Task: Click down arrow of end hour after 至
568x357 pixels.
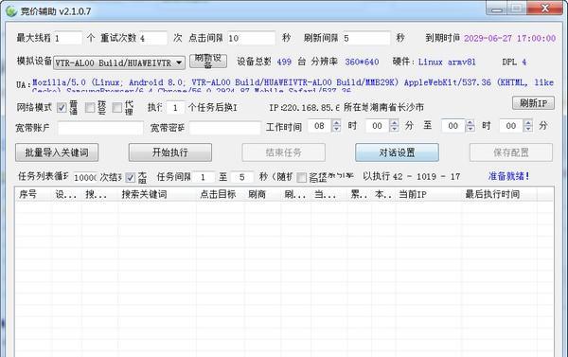Action: click(470, 129)
